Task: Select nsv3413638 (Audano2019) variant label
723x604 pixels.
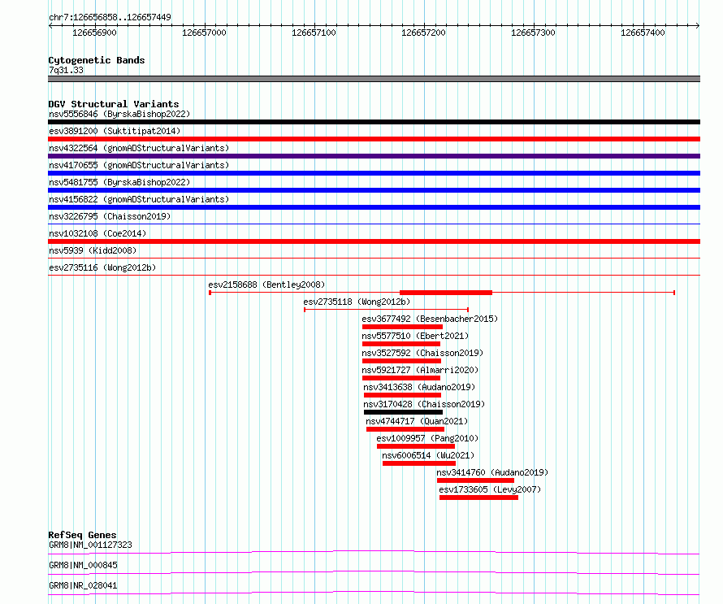Action: click(x=419, y=387)
